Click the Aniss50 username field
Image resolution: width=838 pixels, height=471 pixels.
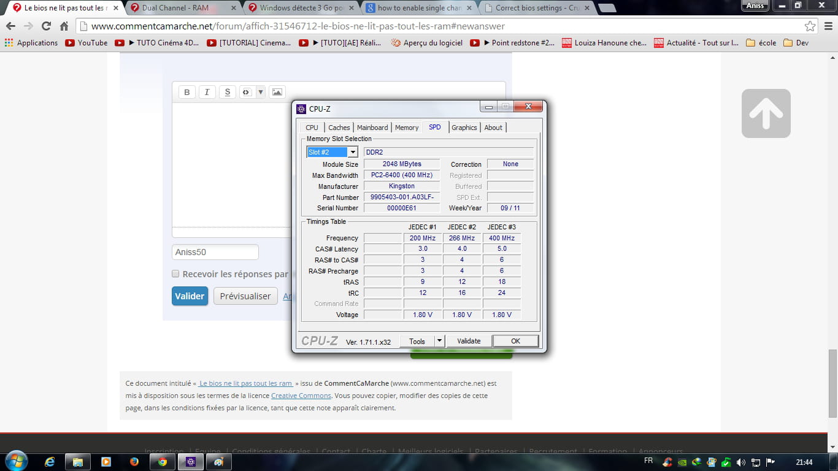pyautogui.click(x=215, y=252)
